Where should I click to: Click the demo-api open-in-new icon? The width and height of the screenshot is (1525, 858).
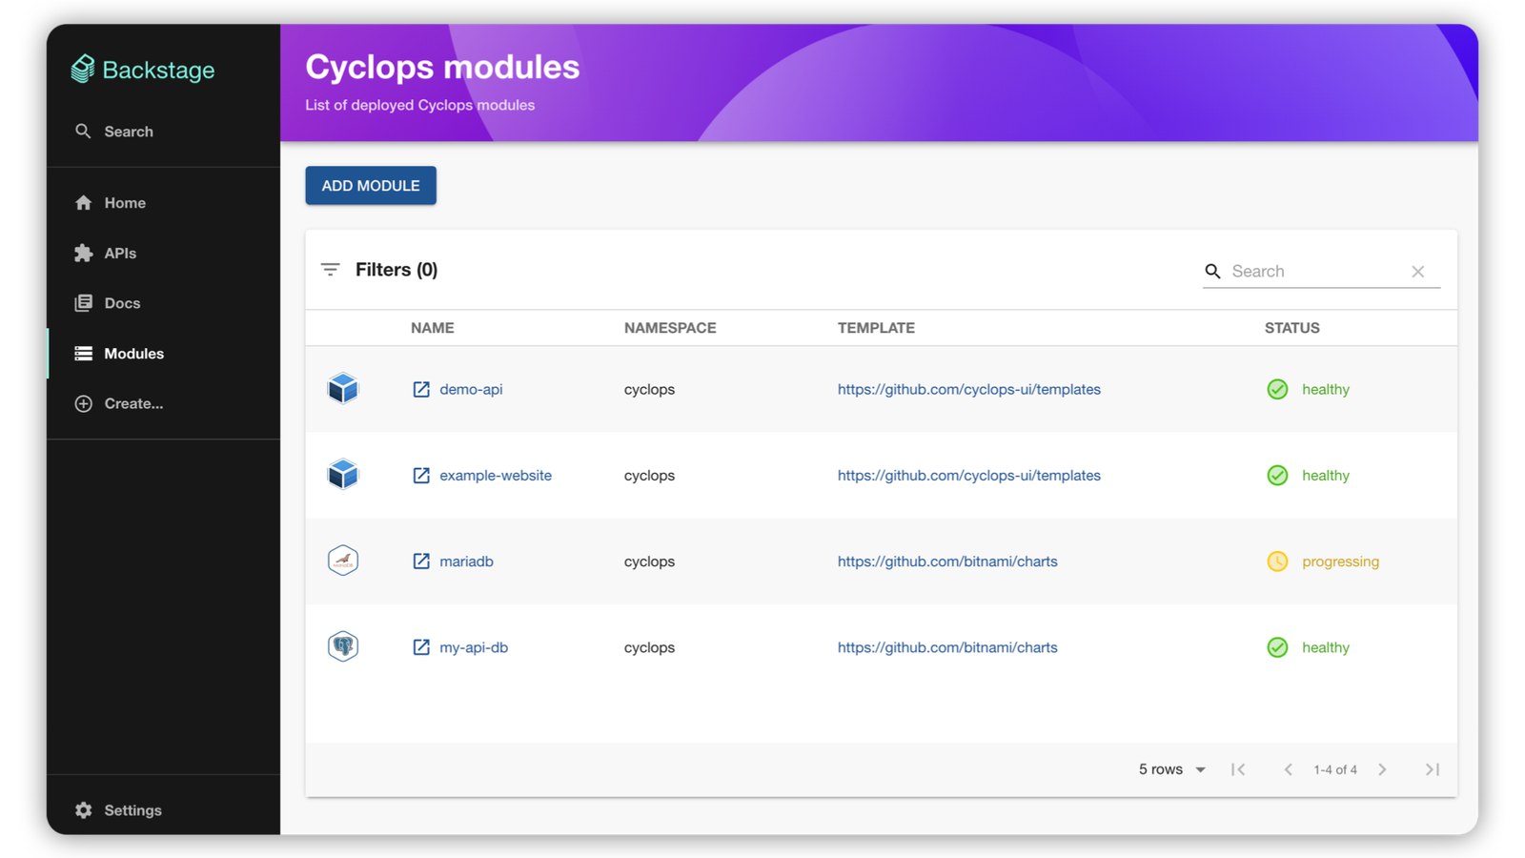point(420,389)
